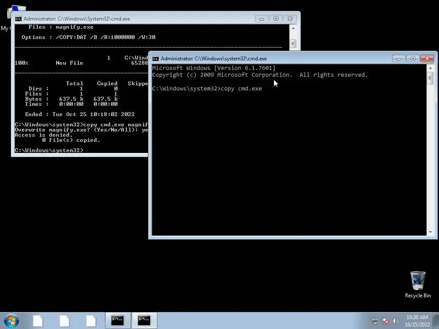
Task: Click 'Ended : Tue Oct 25 10:18:02 2022' line
Action: [80, 114]
